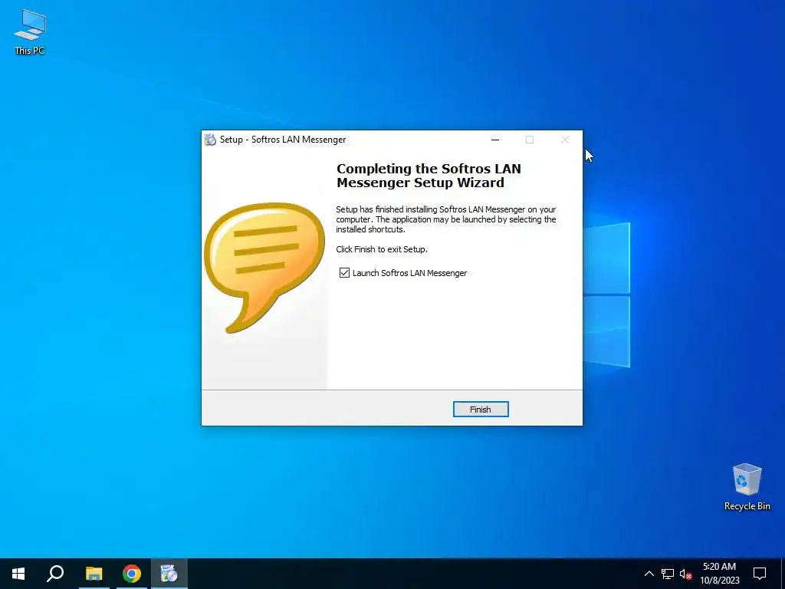Open the network status tray icon

(668, 574)
